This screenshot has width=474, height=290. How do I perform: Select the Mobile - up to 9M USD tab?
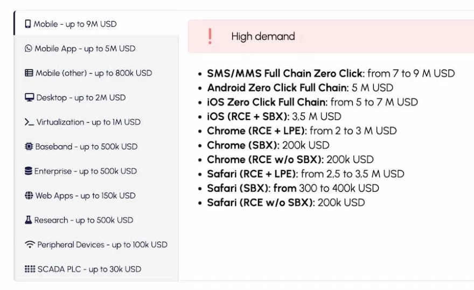(75, 24)
